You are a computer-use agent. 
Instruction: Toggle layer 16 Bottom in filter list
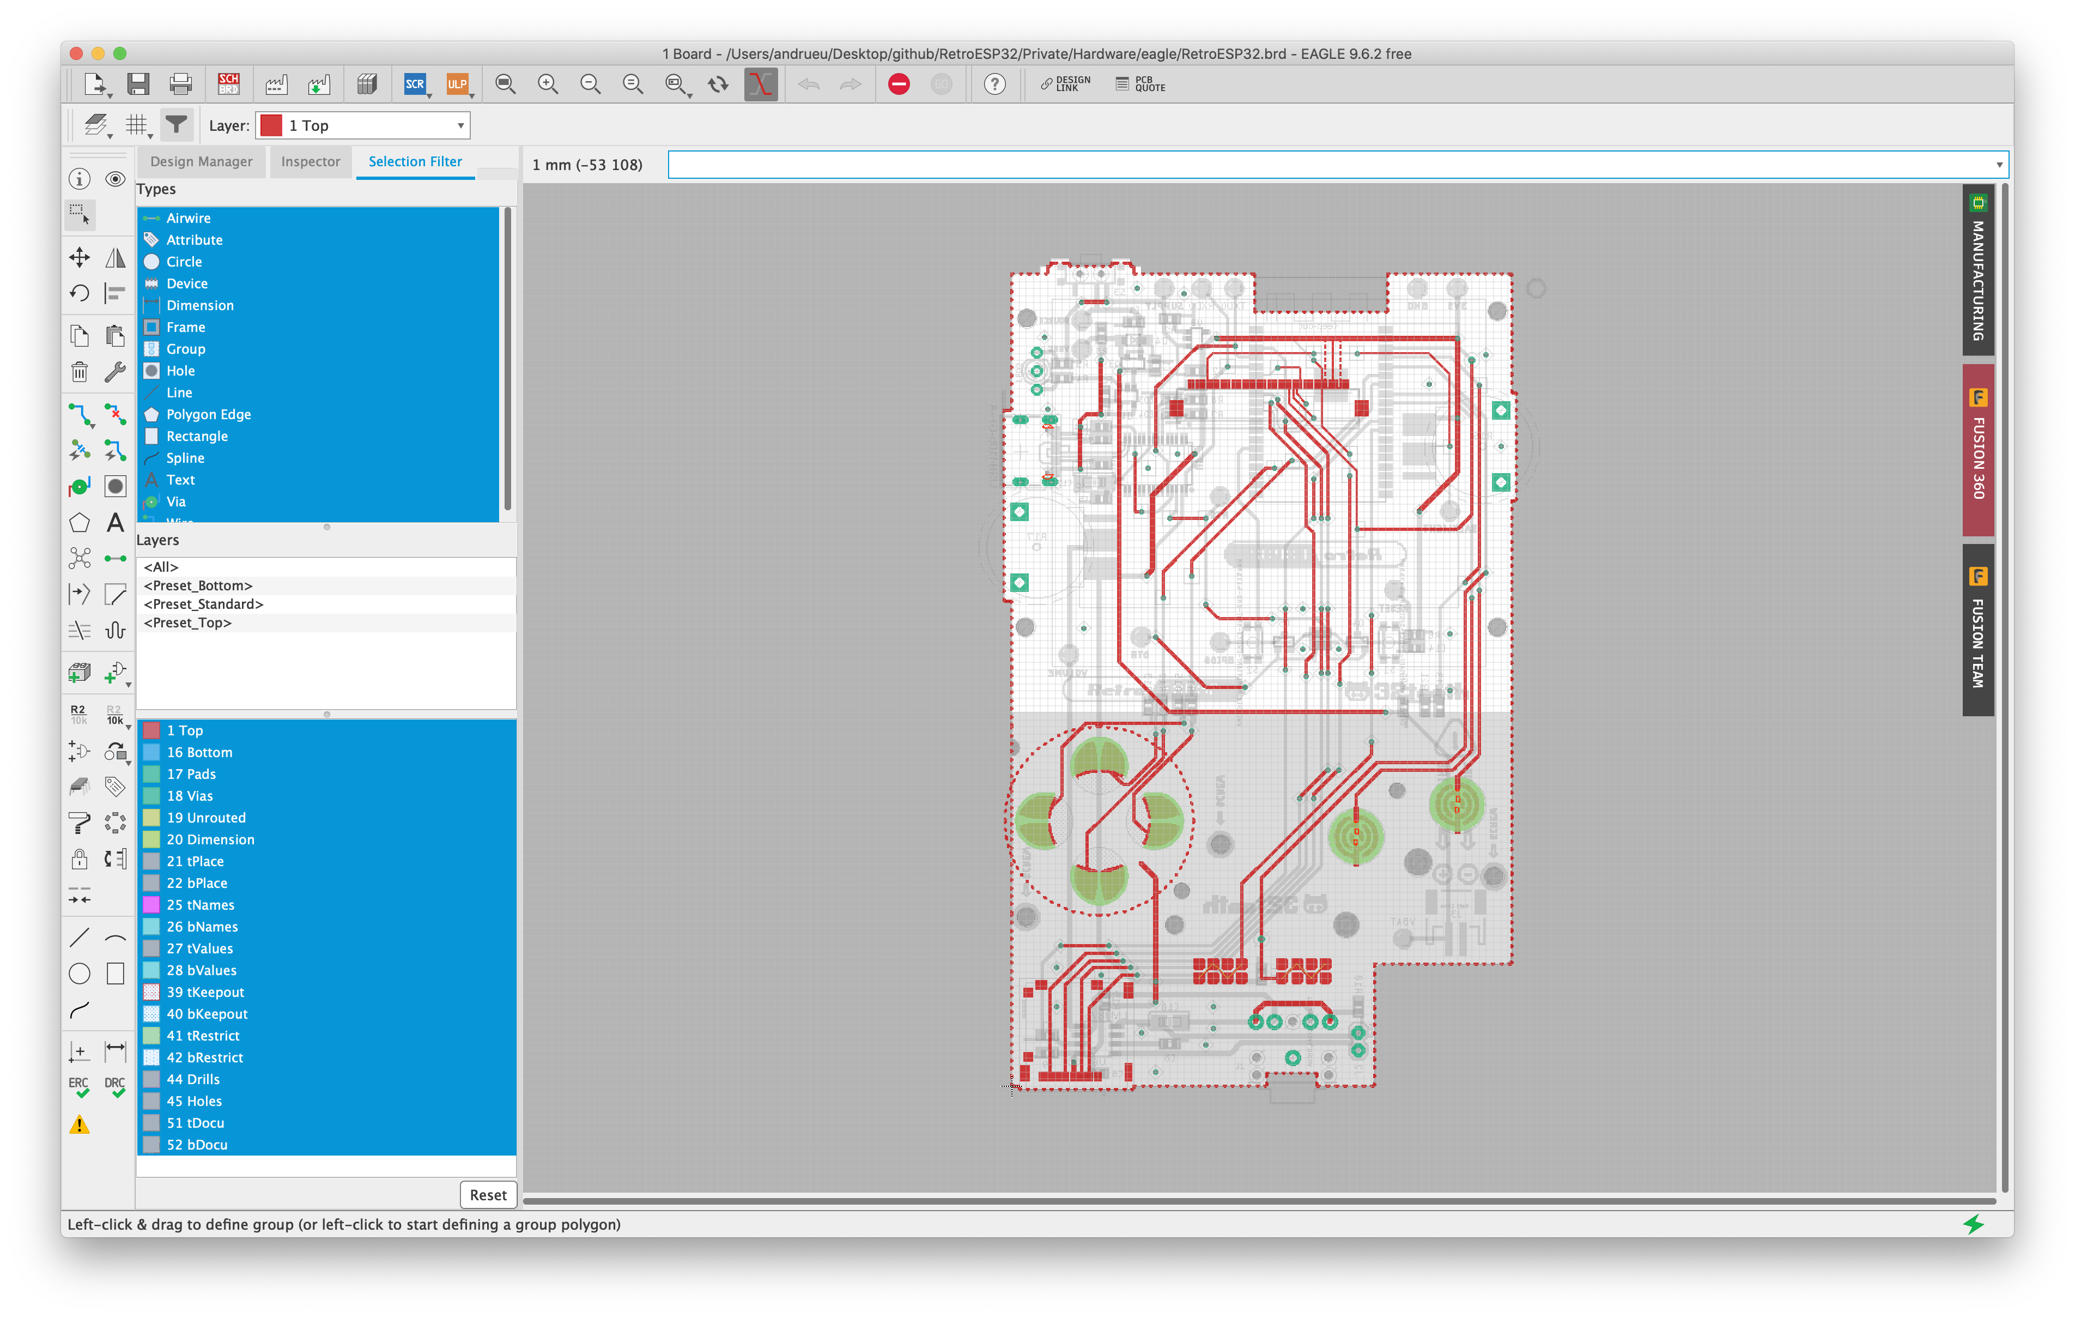tap(326, 753)
